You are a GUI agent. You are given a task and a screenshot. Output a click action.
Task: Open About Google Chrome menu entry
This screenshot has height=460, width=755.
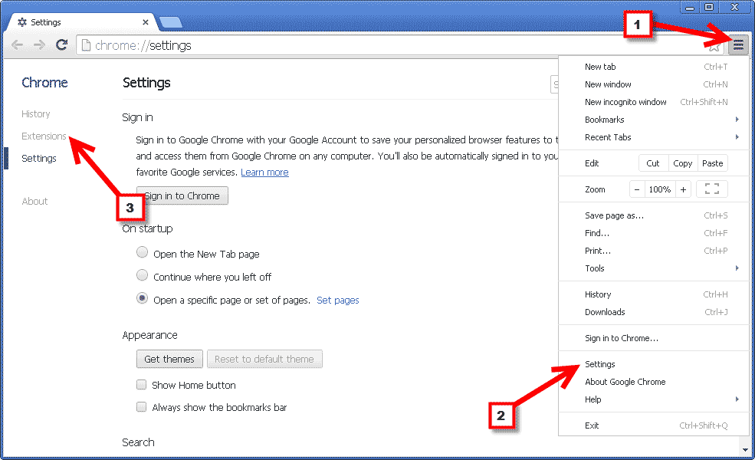654,382
